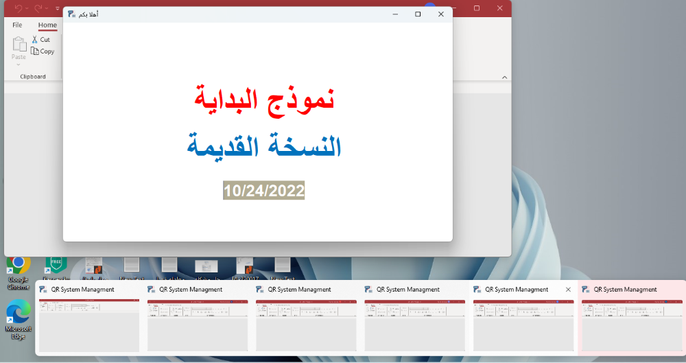The width and height of the screenshot is (686, 363).
Task: Click the form icon in the welcome dialog title bar
Action: click(x=72, y=14)
